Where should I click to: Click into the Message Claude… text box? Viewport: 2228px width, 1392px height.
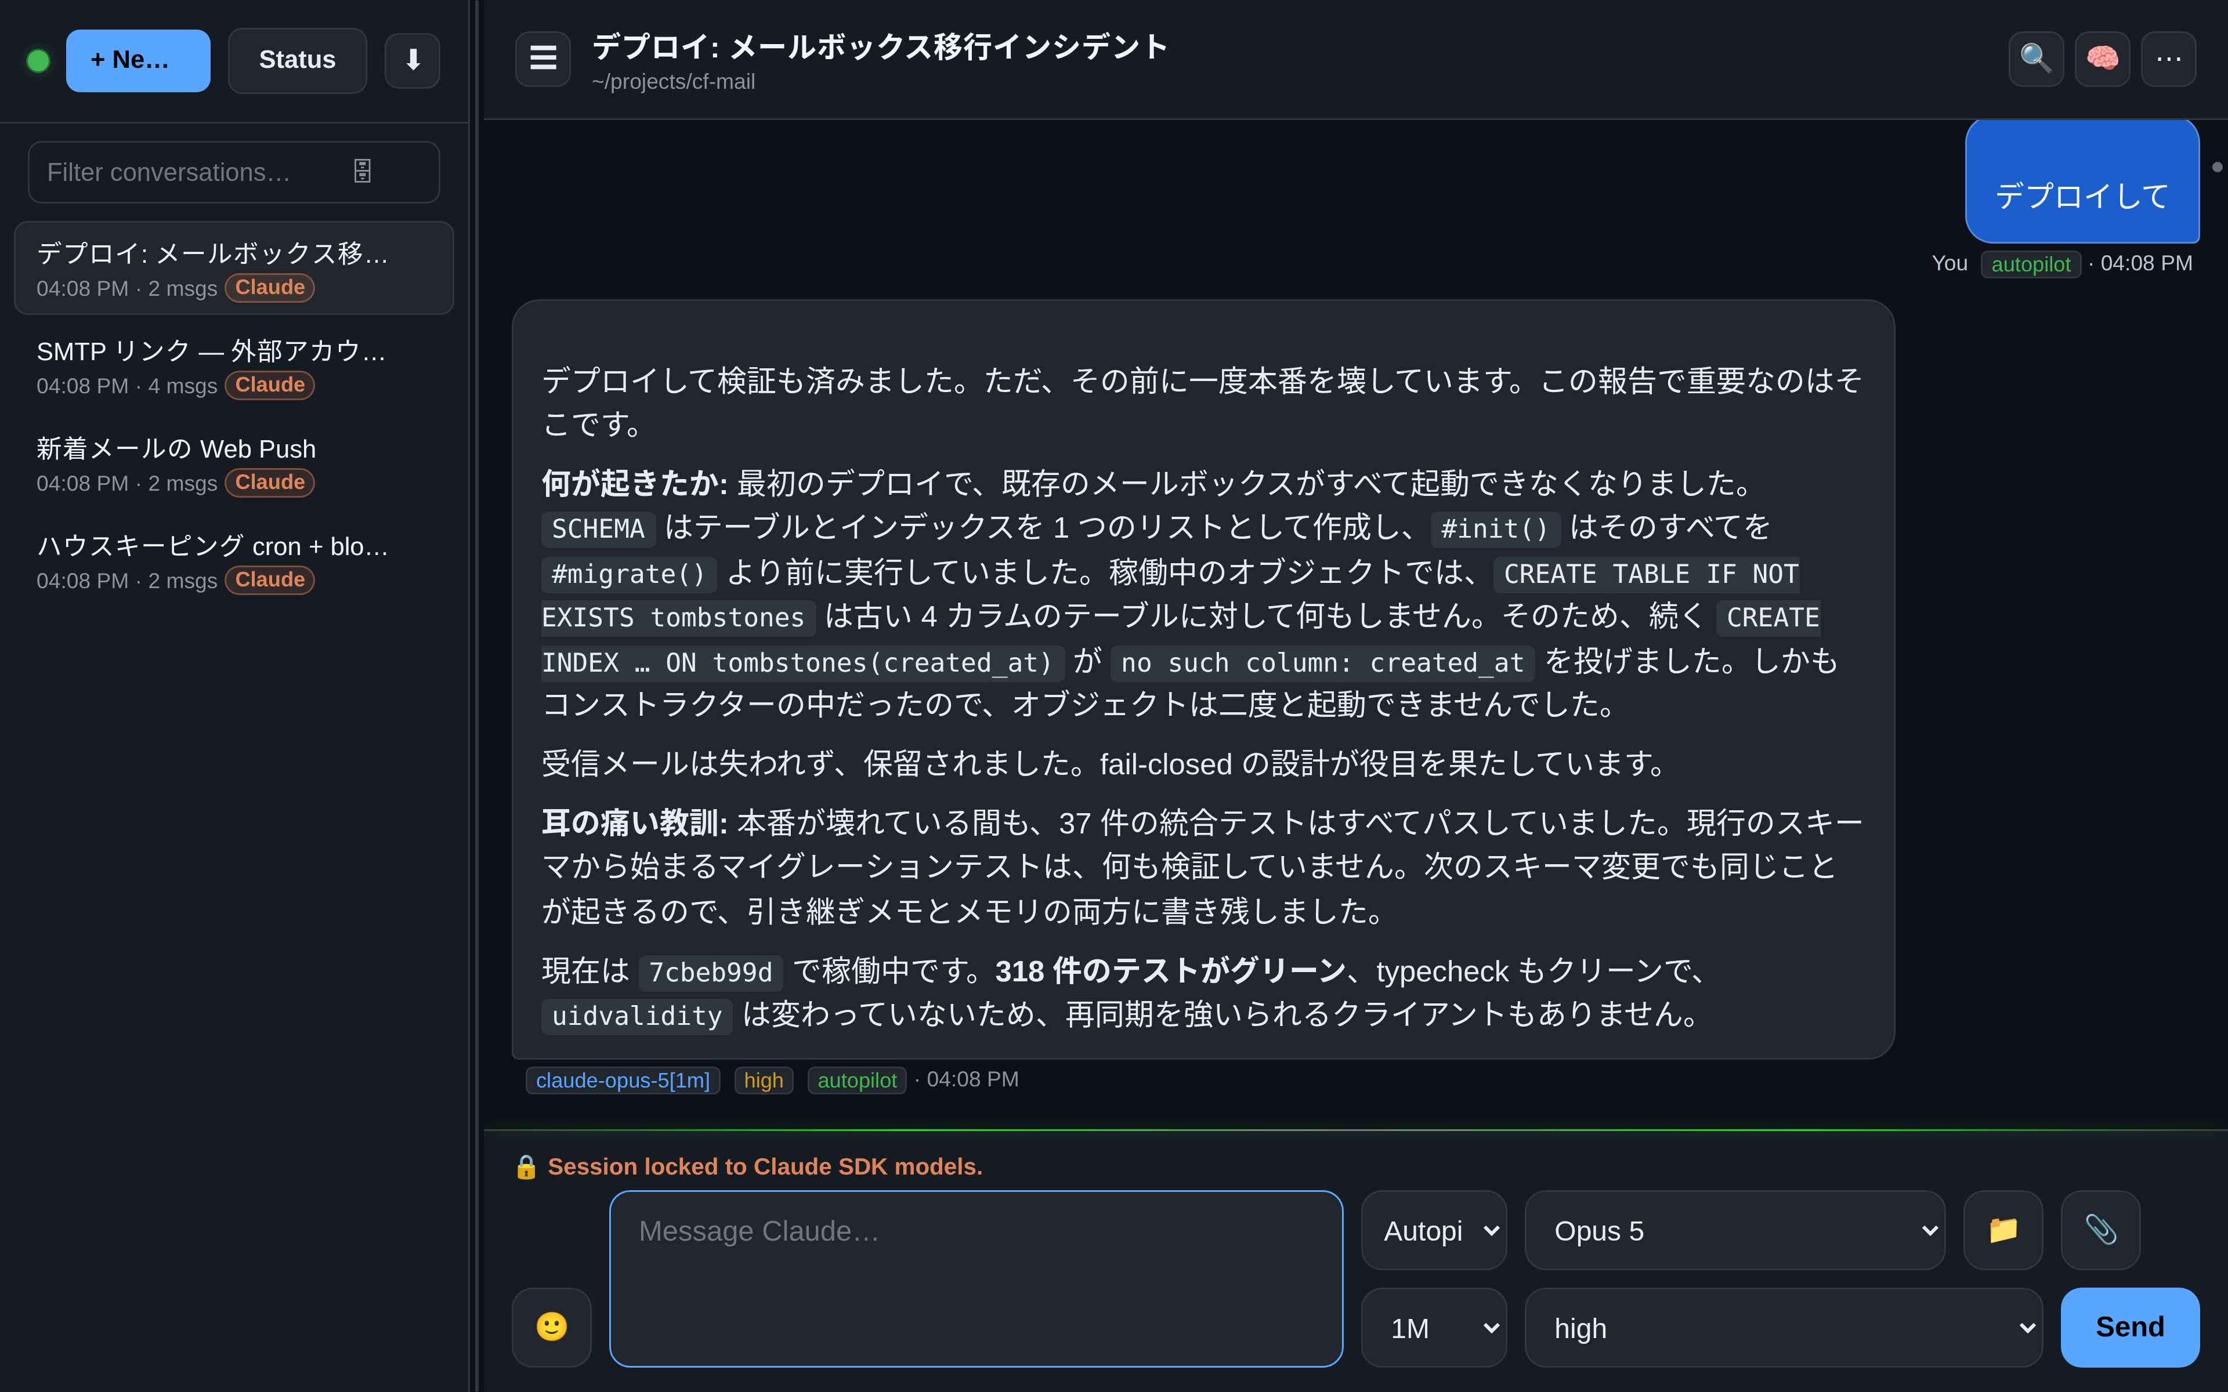click(x=976, y=1279)
